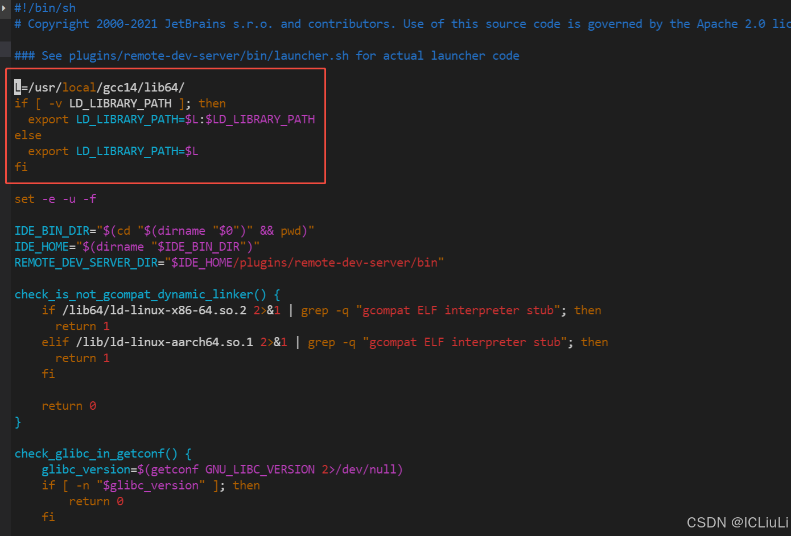The width and height of the screenshot is (791, 536).
Task: Click the 'fi' closing the LD_LIBRARY_PATH block
Action: click(x=21, y=167)
